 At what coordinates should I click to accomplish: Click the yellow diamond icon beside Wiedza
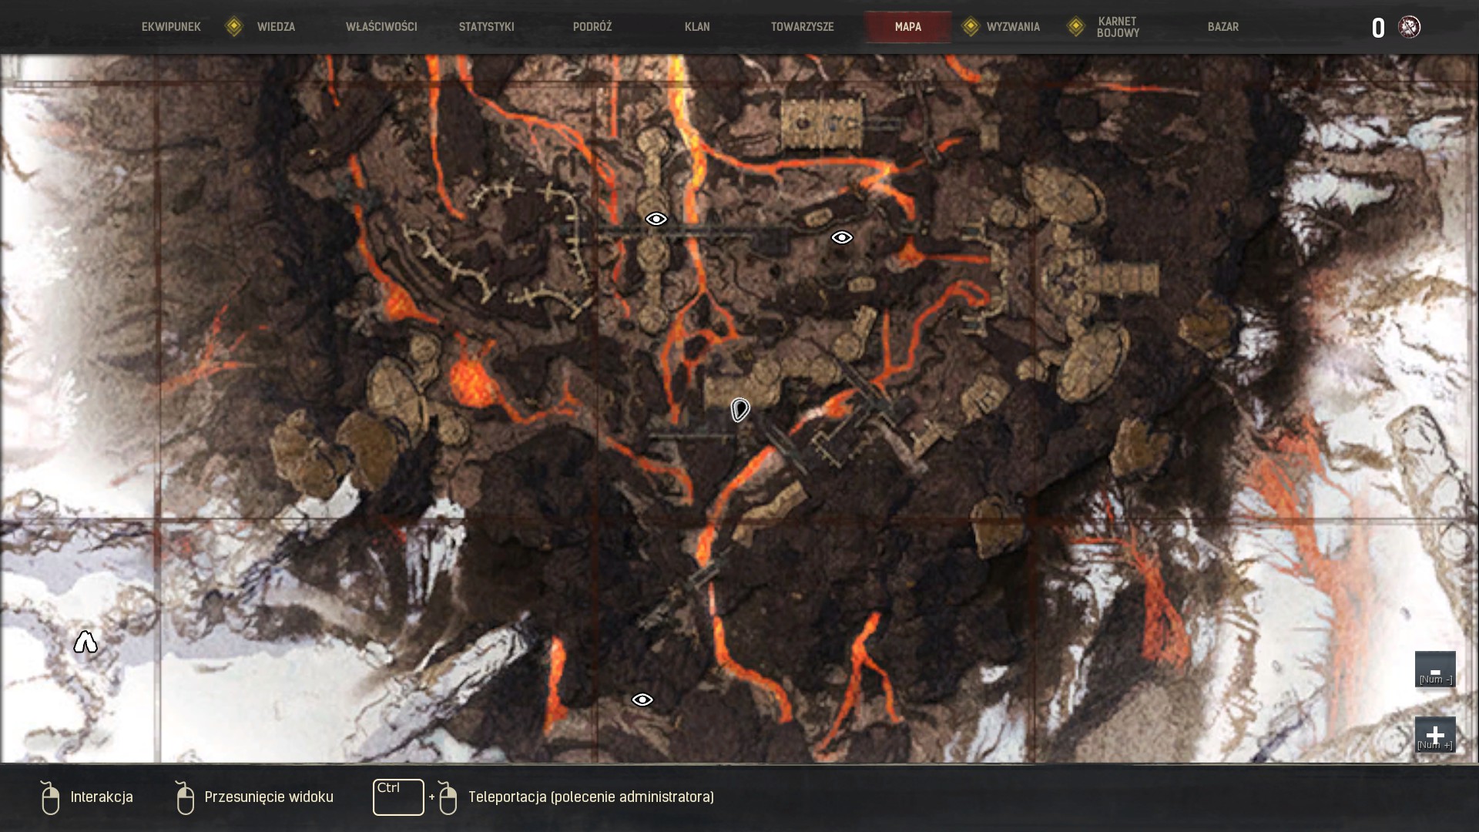coord(234,27)
